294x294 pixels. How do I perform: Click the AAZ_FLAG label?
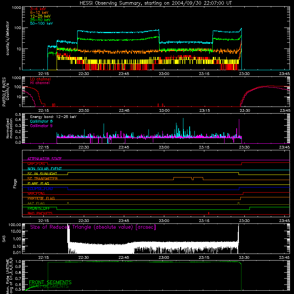pyautogui.click(x=36, y=203)
